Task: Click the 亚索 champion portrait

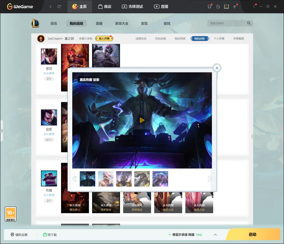Action: pos(49,117)
